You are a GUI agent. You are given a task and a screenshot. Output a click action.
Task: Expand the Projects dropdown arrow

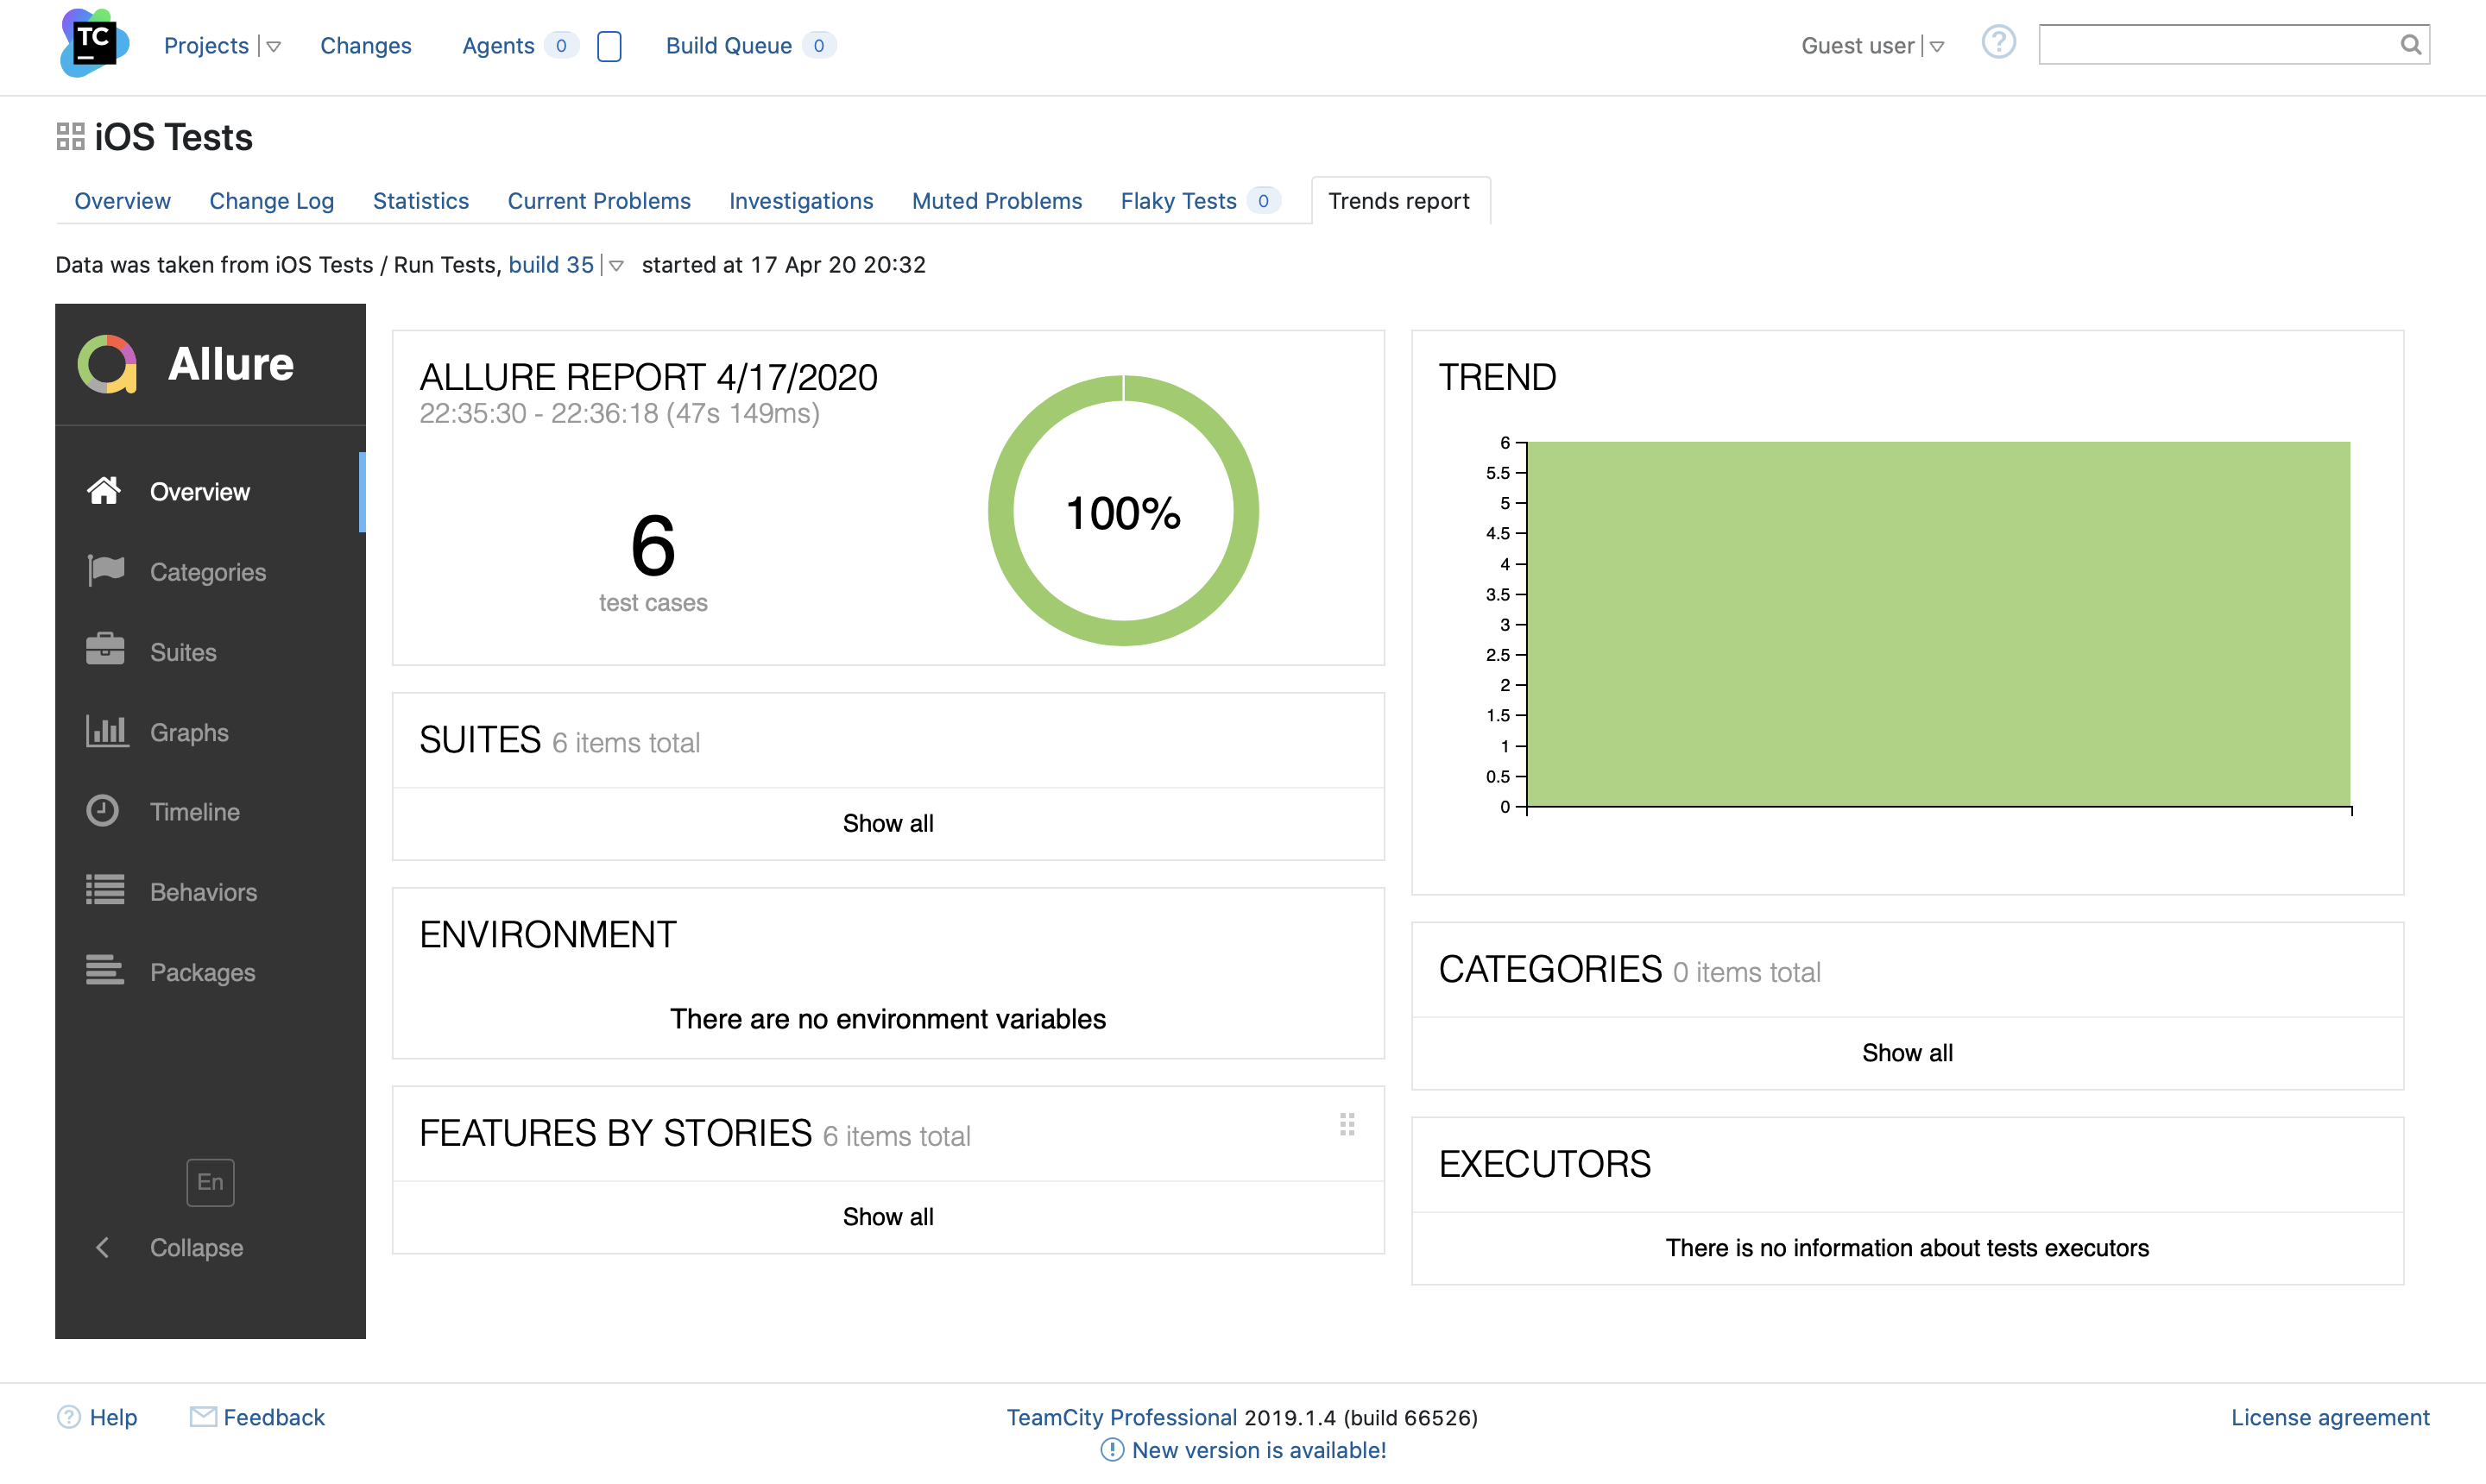coord(274,47)
